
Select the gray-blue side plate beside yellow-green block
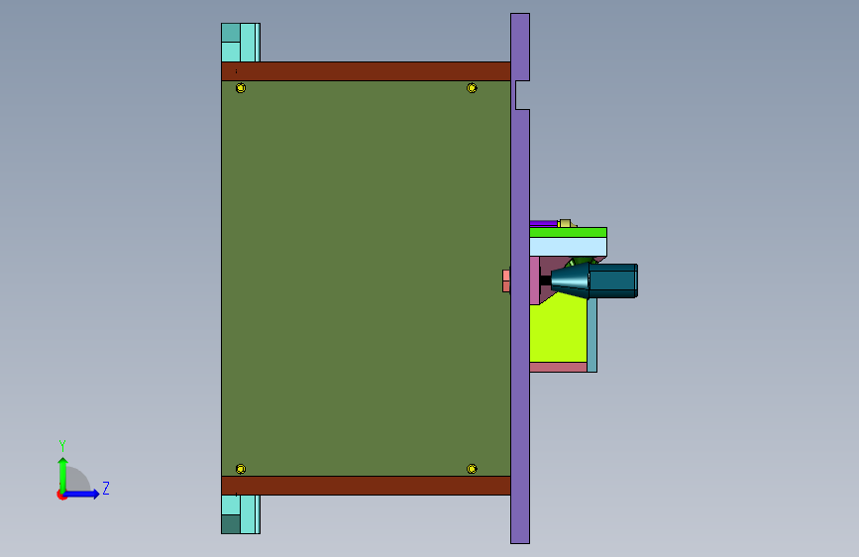pyautogui.click(x=592, y=336)
